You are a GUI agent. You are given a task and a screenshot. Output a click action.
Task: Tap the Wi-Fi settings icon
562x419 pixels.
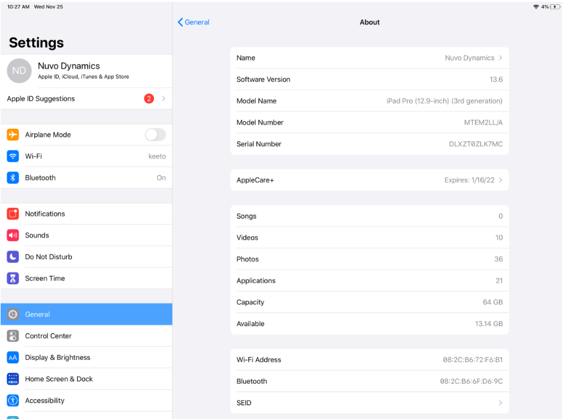pyautogui.click(x=13, y=156)
